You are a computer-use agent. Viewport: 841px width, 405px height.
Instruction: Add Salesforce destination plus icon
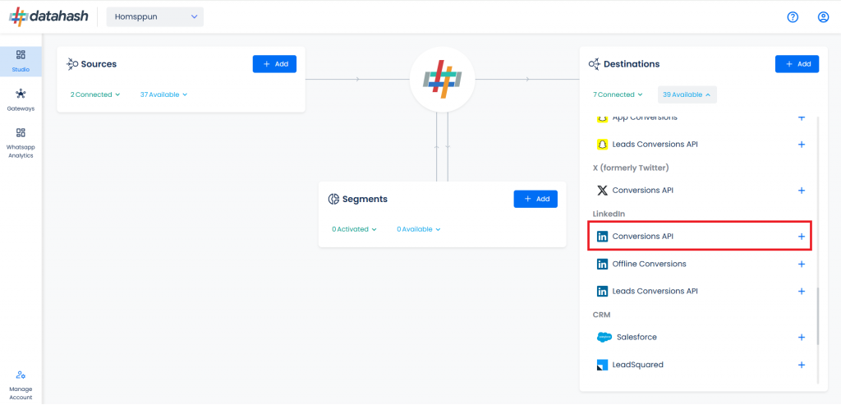[x=802, y=338]
